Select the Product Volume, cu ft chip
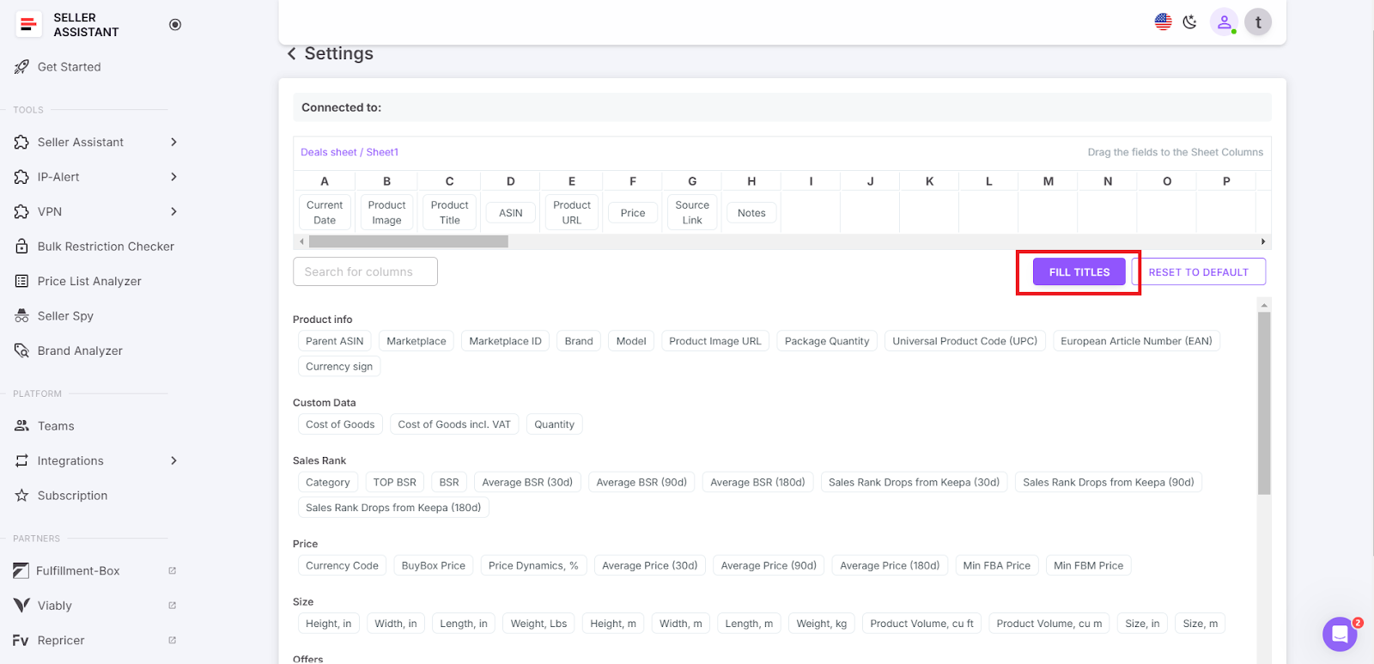This screenshot has height=664, width=1374. pyautogui.click(x=922, y=624)
